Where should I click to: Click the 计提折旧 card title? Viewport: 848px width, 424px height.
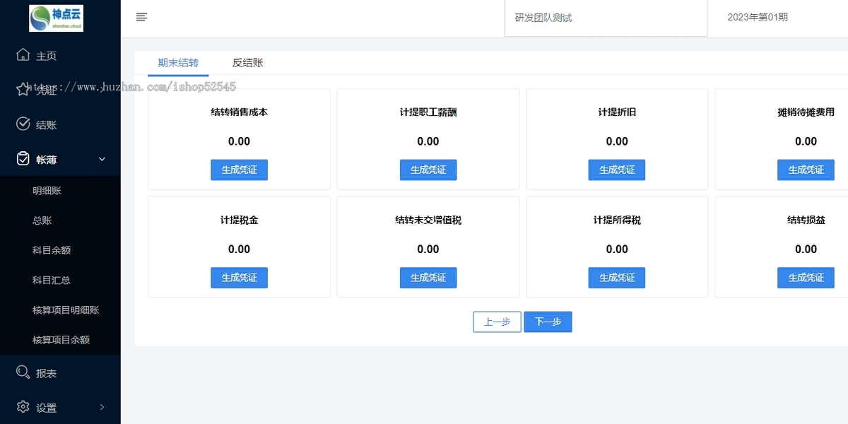[617, 112]
